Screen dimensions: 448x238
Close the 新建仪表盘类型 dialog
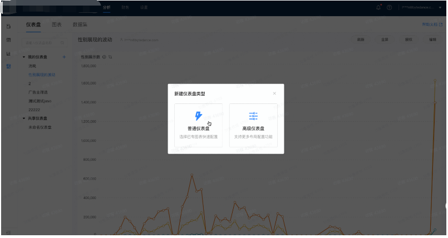pos(274,93)
